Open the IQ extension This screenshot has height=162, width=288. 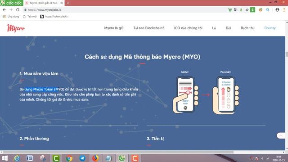[x=267, y=9]
